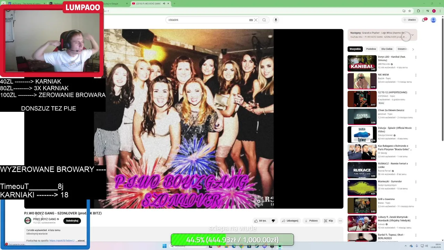The image size is (444, 250).
Task: Open Manieczki - Surrender video title
Action: [x=390, y=182]
